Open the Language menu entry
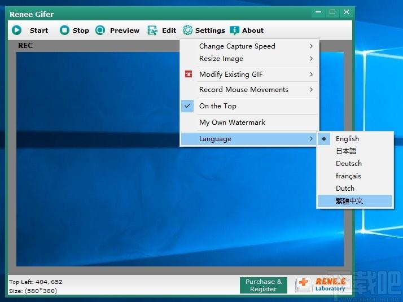Screen dimensions: 403x302 coord(249,139)
